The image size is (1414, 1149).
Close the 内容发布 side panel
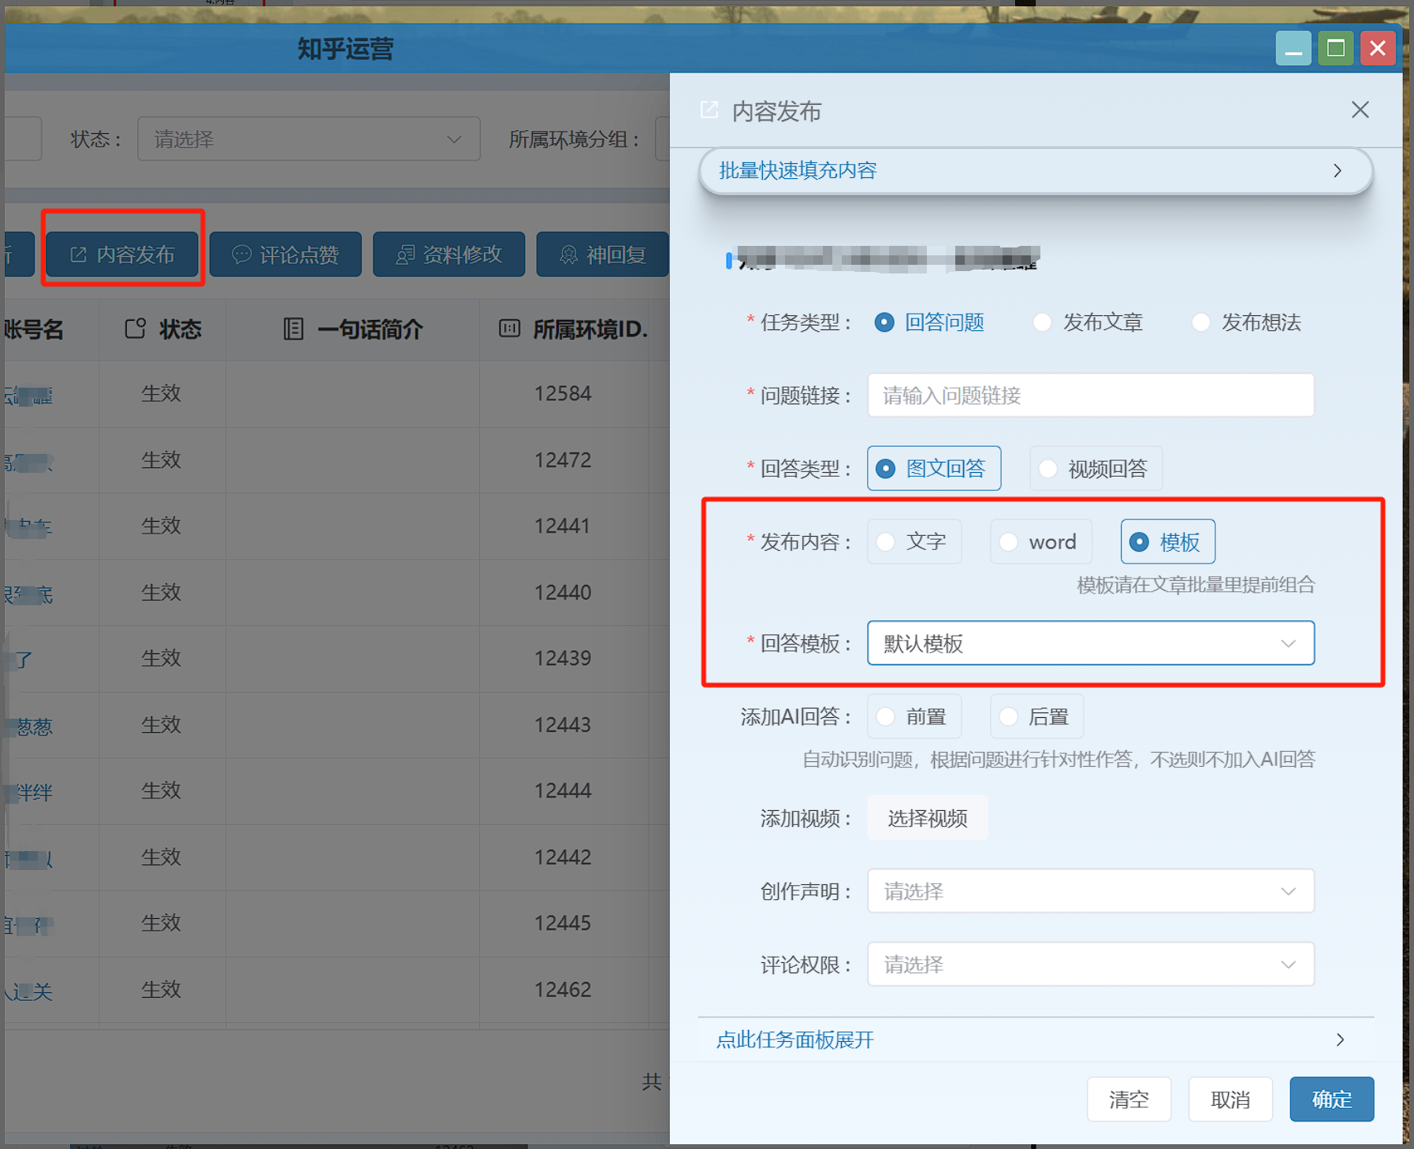pos(1360,110)
